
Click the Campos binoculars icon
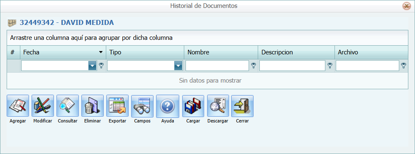(x=142, y=106)
